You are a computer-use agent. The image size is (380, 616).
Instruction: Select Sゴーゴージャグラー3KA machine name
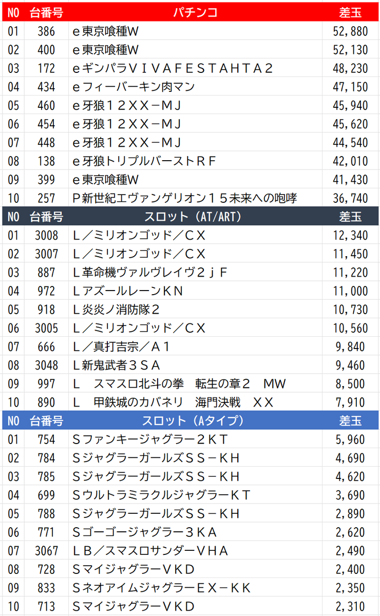pyautogui.click(x=145, y=532)
